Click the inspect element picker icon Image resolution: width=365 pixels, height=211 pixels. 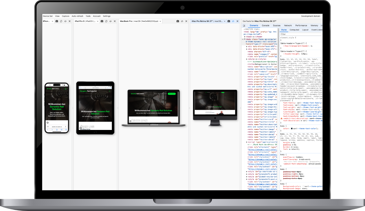click(x=244, y=26)
